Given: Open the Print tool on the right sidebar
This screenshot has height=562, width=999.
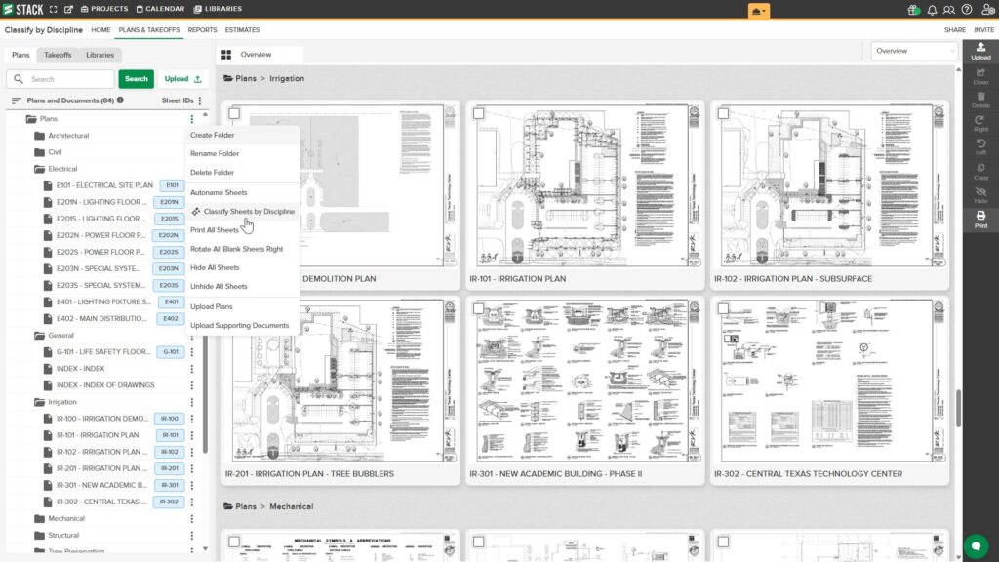Looking at the screenshot, I should pos(980,215).
